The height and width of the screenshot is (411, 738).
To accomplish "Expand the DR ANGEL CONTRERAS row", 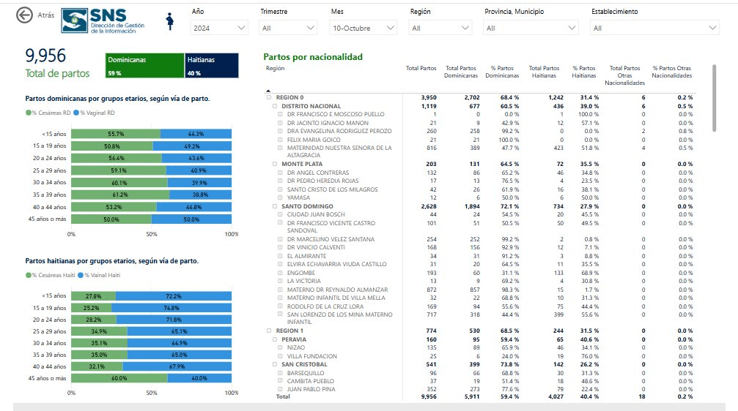I will click(x=281, y=173).
